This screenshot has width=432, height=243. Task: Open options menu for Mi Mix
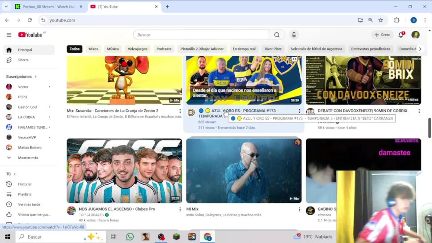tap(299, 210)
